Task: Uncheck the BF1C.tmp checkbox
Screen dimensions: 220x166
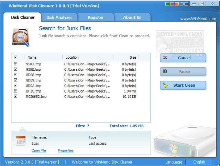Action: coord(15,91)
